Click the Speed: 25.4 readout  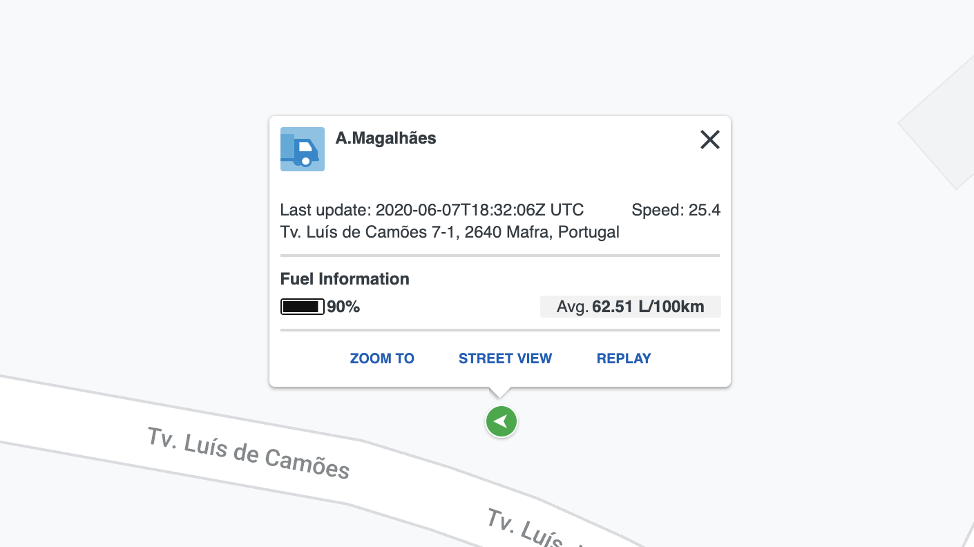pyautogui.click(x=676, y=210)
